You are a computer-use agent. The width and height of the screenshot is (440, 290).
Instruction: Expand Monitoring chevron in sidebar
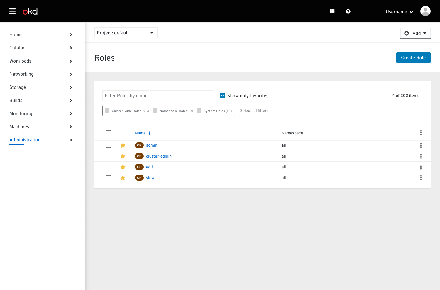(71, 114)
